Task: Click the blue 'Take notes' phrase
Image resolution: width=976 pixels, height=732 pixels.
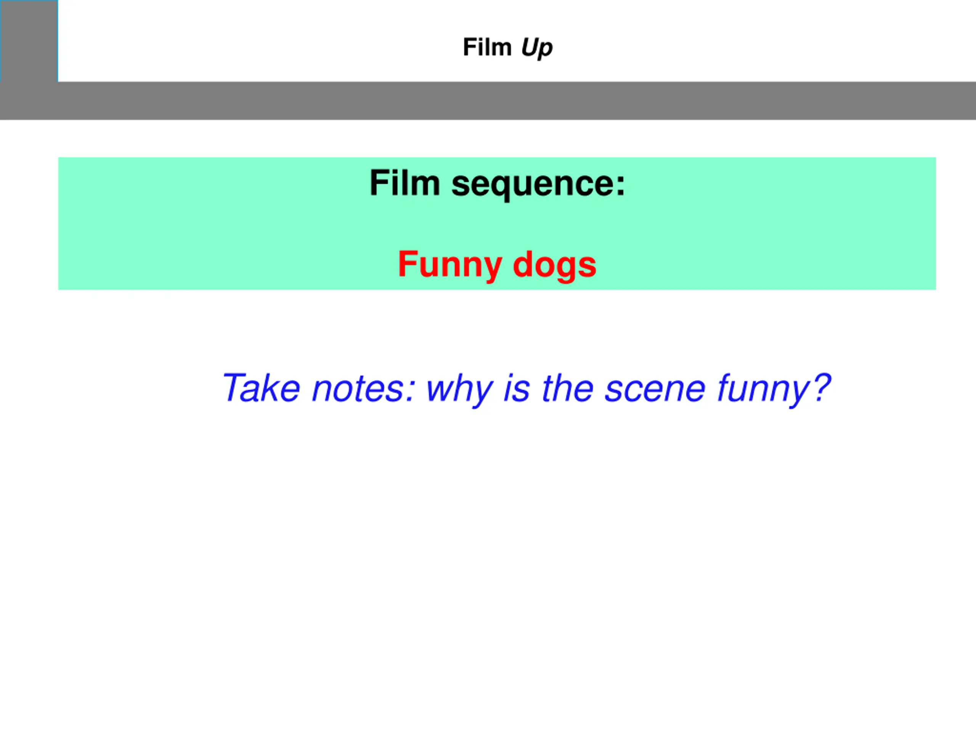Action: [319, 388]
